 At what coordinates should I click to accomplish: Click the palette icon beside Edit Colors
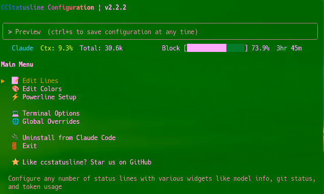(x=15, y=89)
